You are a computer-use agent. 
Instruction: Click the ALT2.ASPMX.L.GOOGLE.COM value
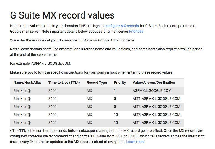[156, 106]
